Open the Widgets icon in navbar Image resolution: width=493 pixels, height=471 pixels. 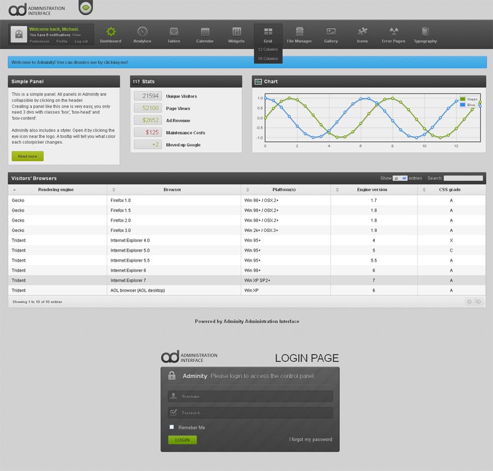pyautogui.click(x=236, y=32)
